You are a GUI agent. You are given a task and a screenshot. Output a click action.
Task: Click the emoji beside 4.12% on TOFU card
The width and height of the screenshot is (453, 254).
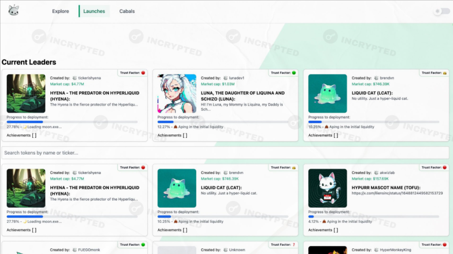pyautogui.click(x=324, y=221)
